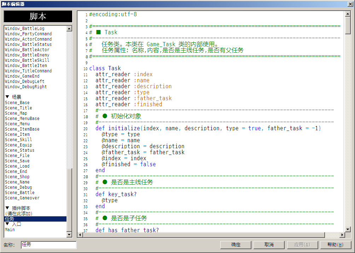
Task: Click the script list scroll-up arrow
Action: tap(69, 29)
